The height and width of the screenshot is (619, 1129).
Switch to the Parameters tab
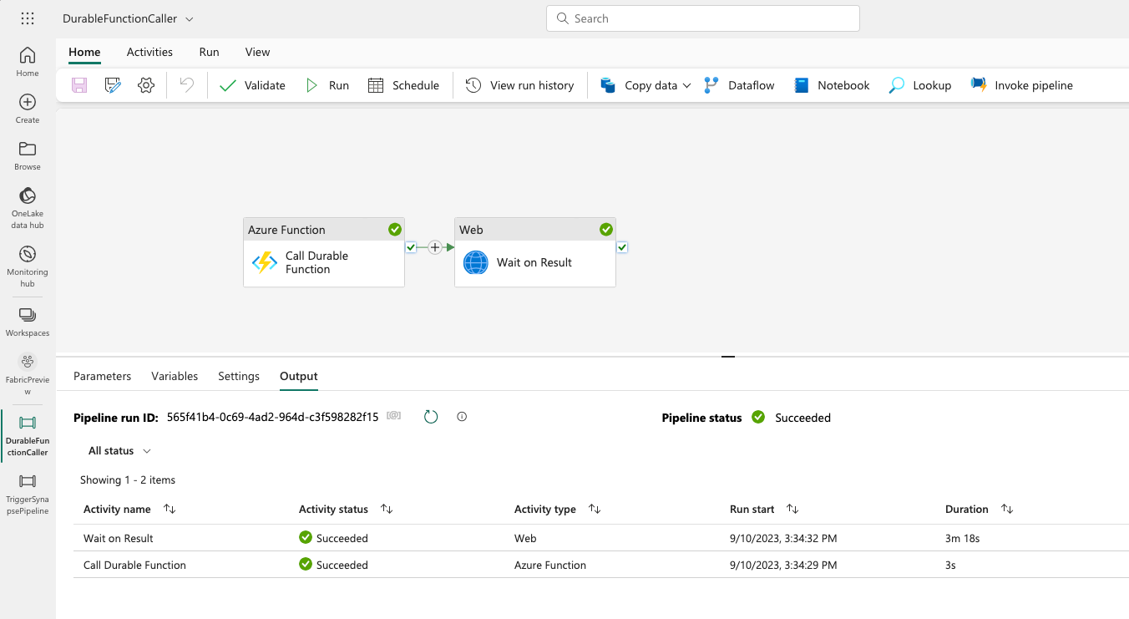coord(102,376)
